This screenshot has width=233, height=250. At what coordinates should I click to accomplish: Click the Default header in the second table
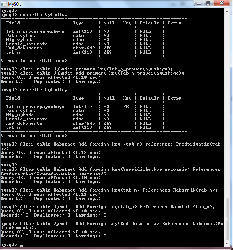pyautogui.click(x=149, y=98)
